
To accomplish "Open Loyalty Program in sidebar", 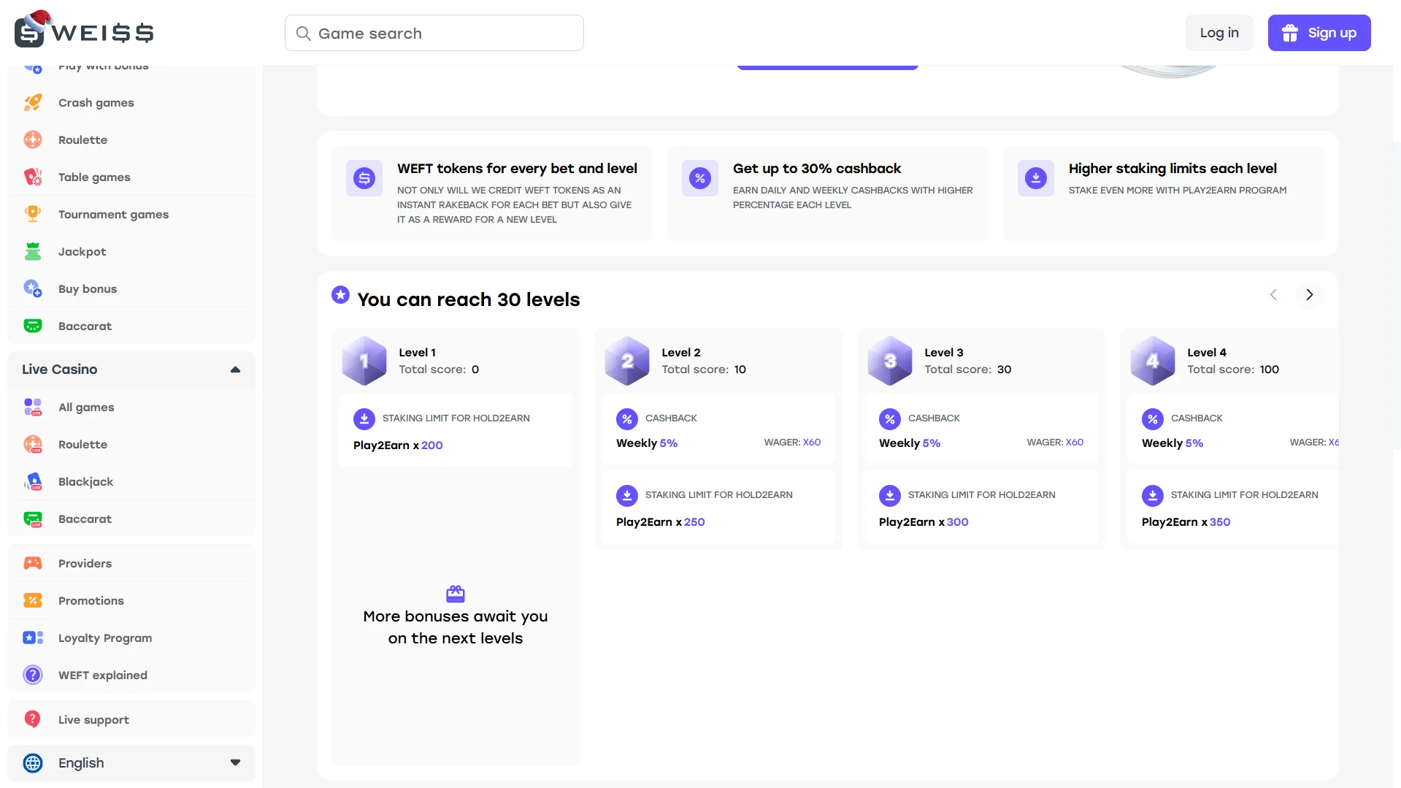I will [105, 638].
